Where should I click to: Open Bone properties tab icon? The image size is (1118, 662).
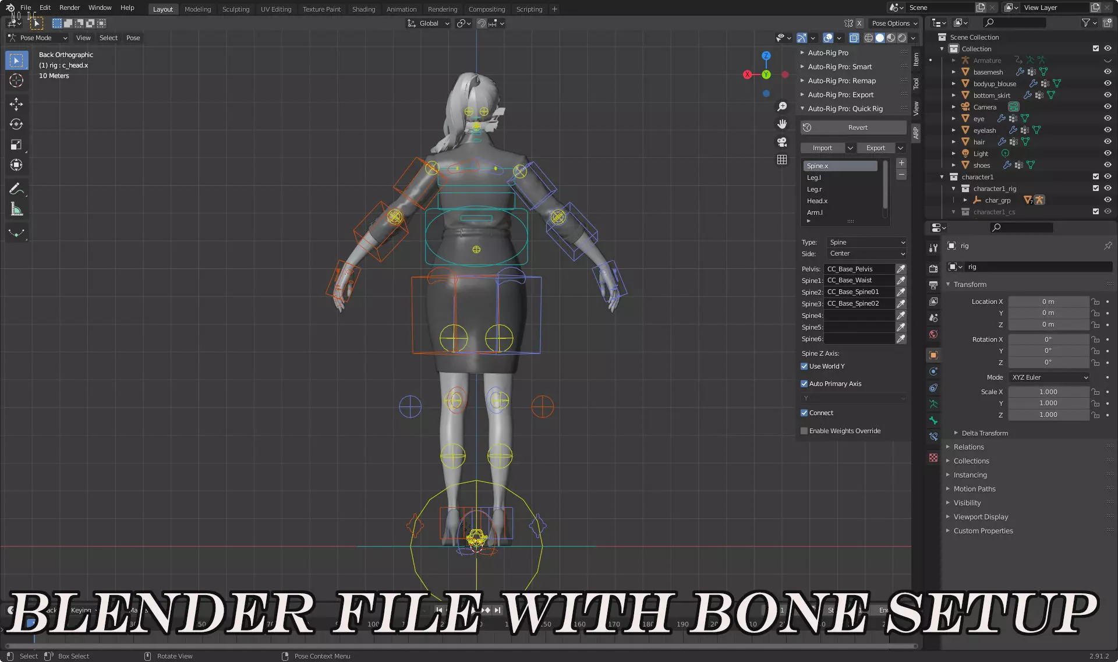(933, 420)
